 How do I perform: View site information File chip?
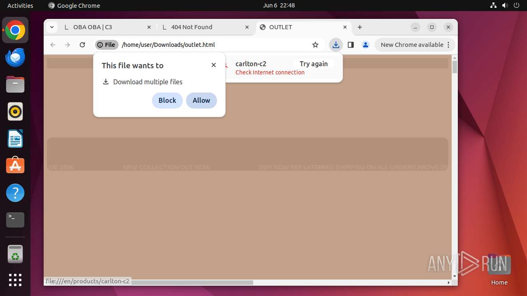coord(107,45)
